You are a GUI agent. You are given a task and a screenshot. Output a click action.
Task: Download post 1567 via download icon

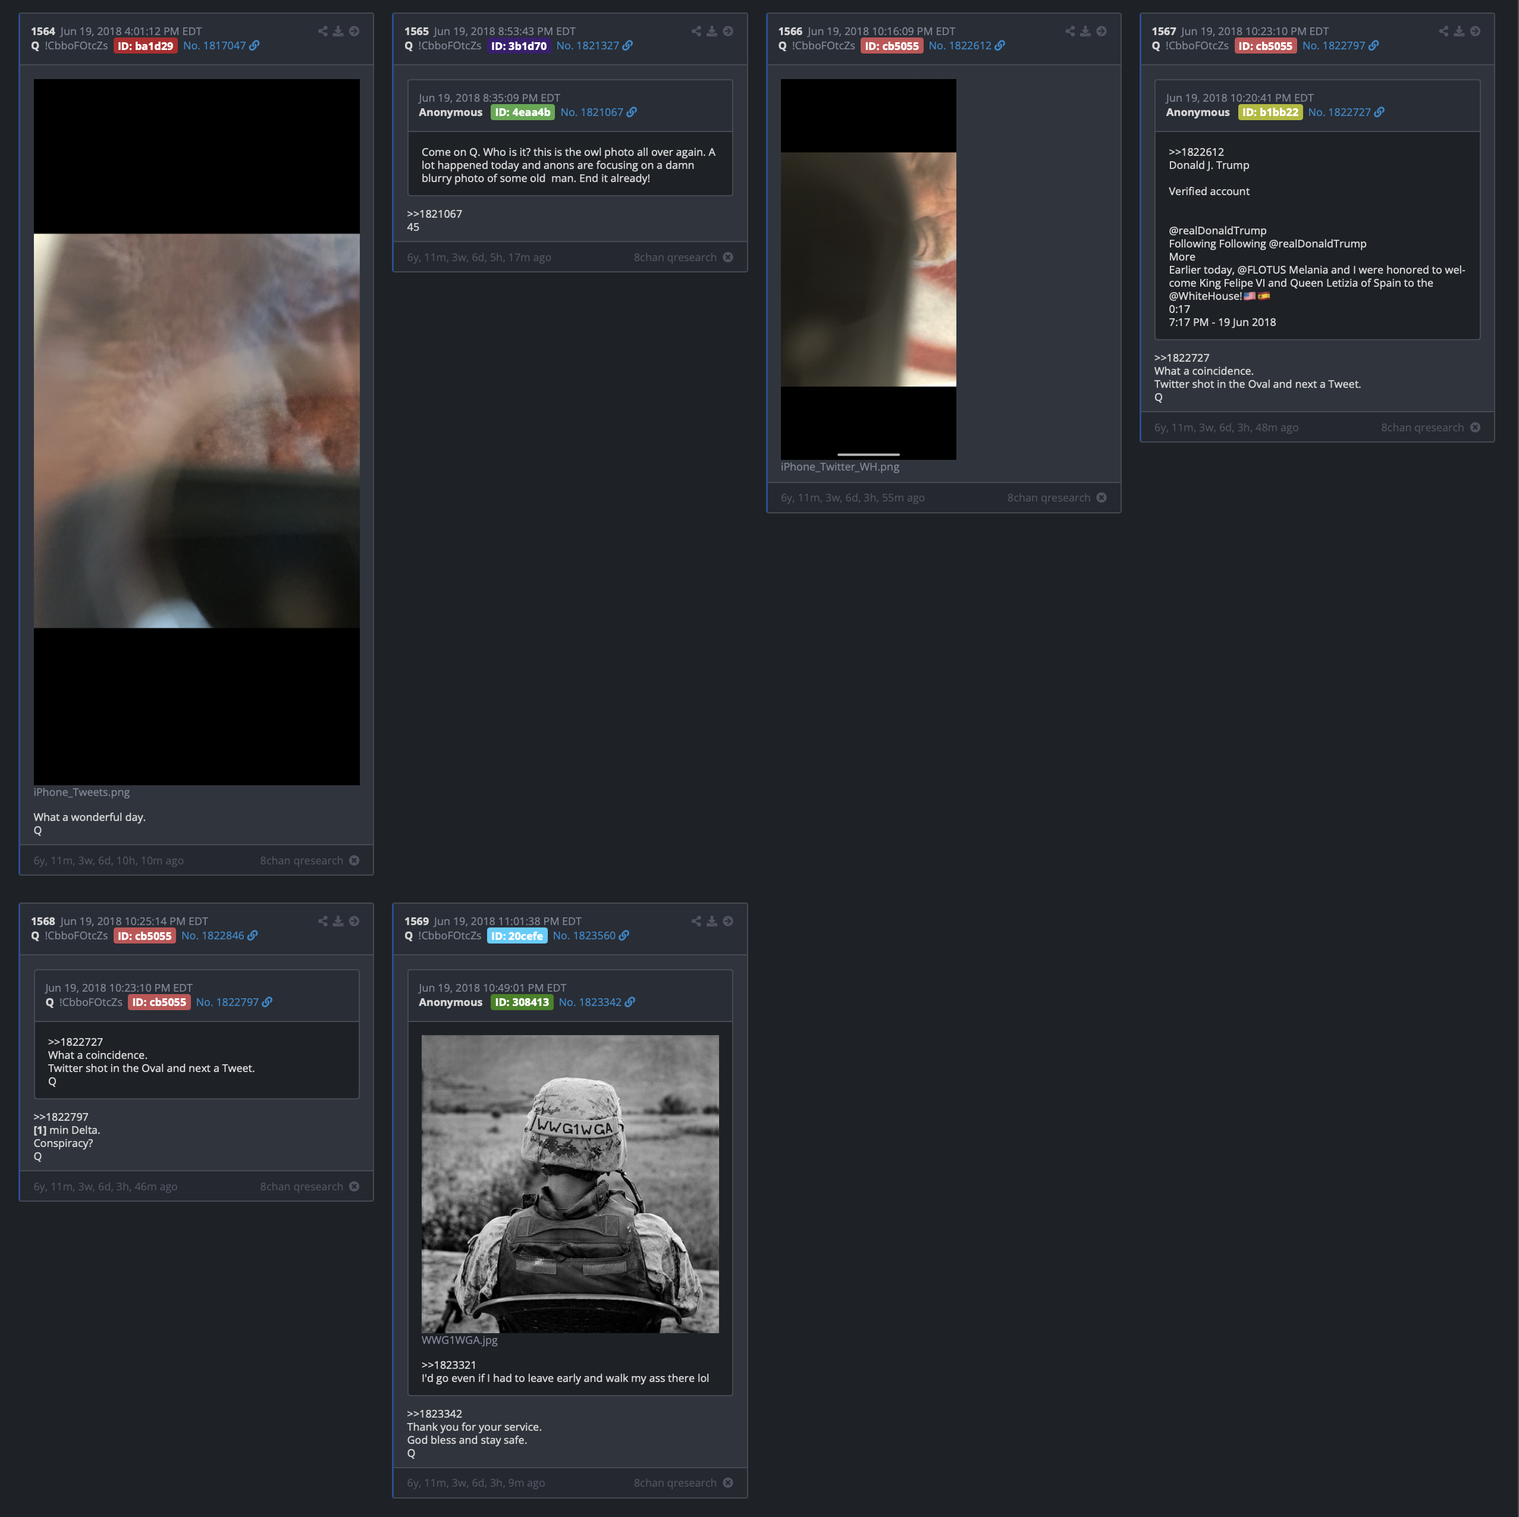(x=1458, y=32)
